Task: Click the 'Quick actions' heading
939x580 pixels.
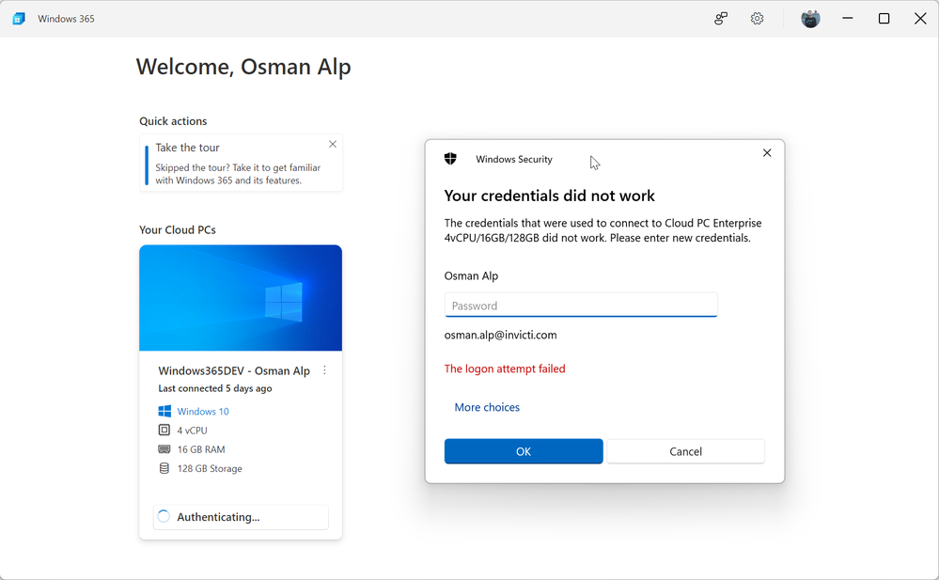Action: [173, 121]
